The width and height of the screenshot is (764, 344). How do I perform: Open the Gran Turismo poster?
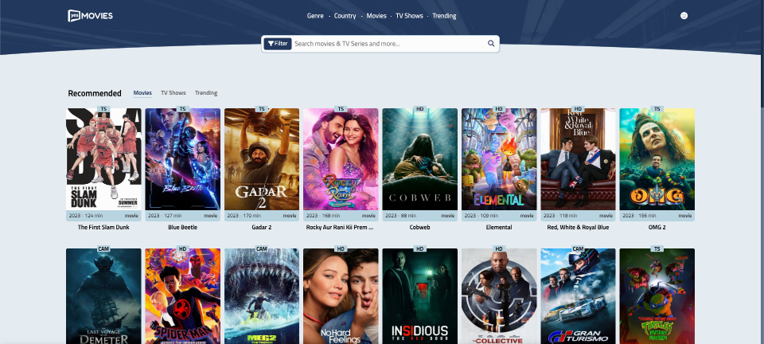578,296
